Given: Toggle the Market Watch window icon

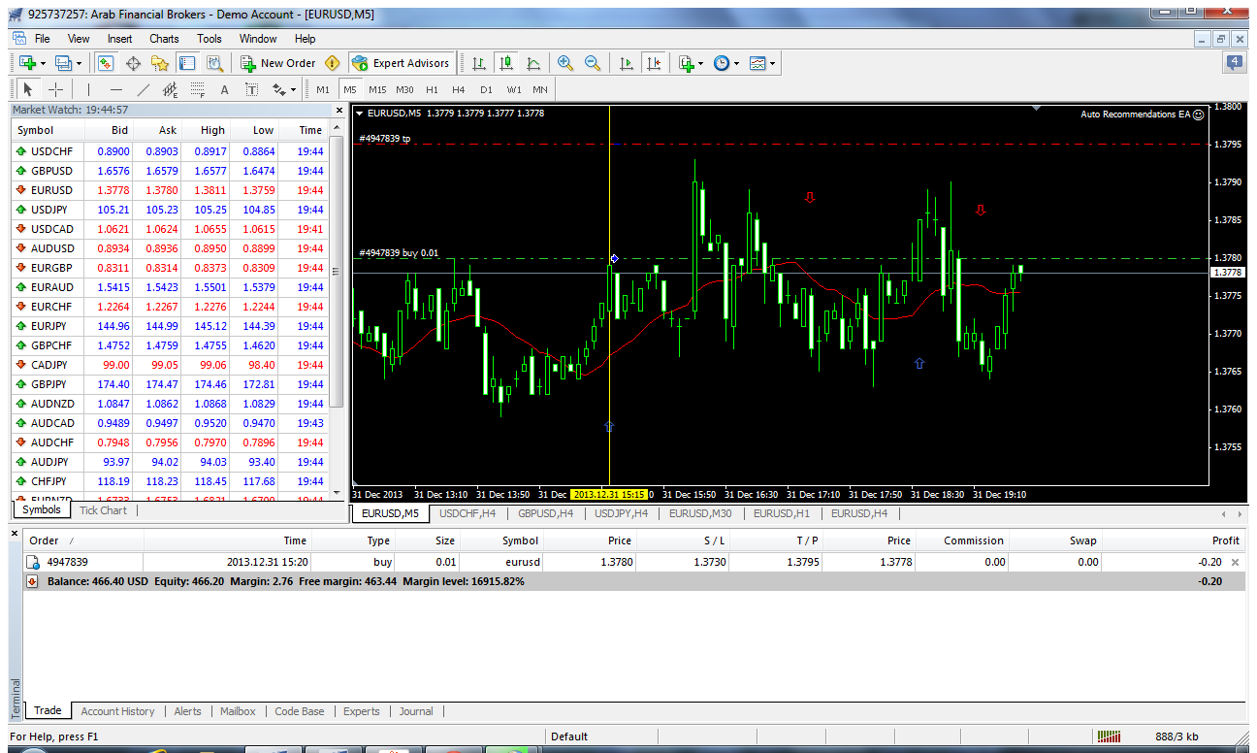Looking at the screenshot, I should (x=106, y=63).
